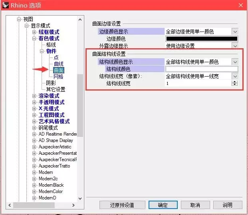Increase 结构线线宽 with up arrow
The image size is (248, 215).
pos(234,82)
